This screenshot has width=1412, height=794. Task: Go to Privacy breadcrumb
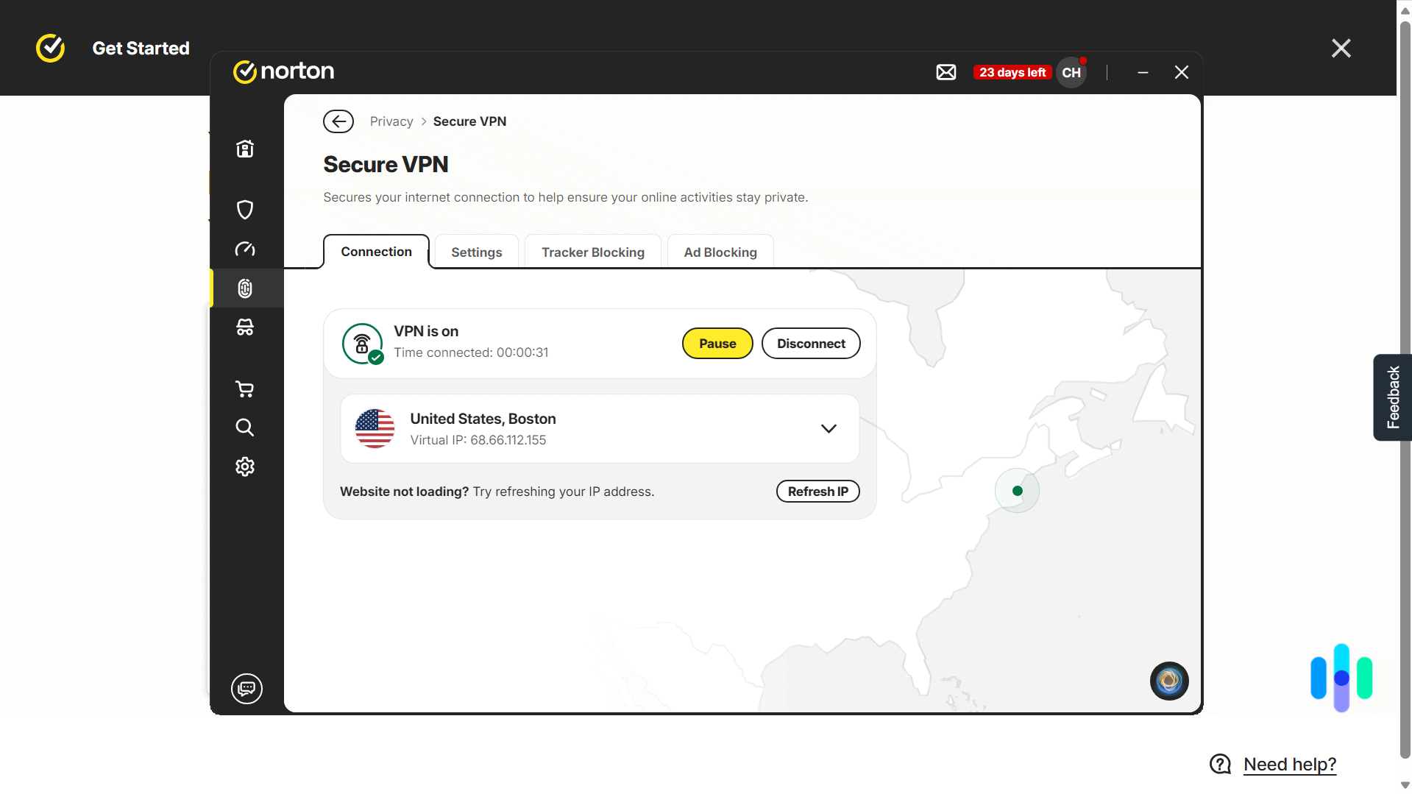(391, 121)
